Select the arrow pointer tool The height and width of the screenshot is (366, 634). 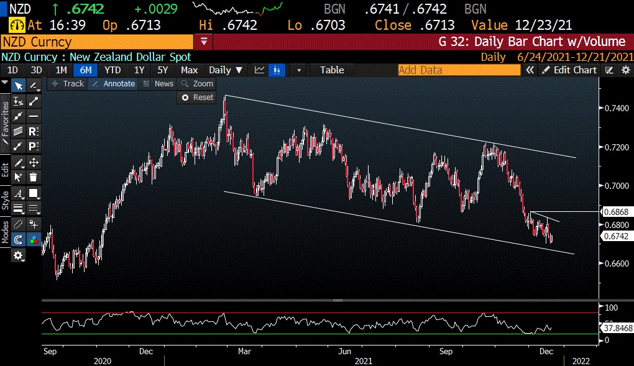tap(19, 86)
